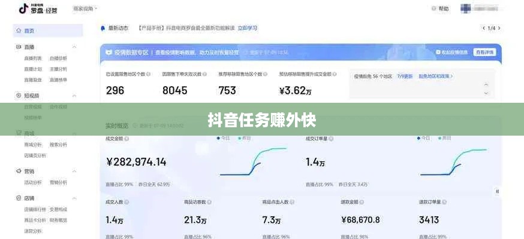Click the 店铺 shop icon
Viewport: 524px width, 239px height.
pyautogui.click(x=19, y=198)
